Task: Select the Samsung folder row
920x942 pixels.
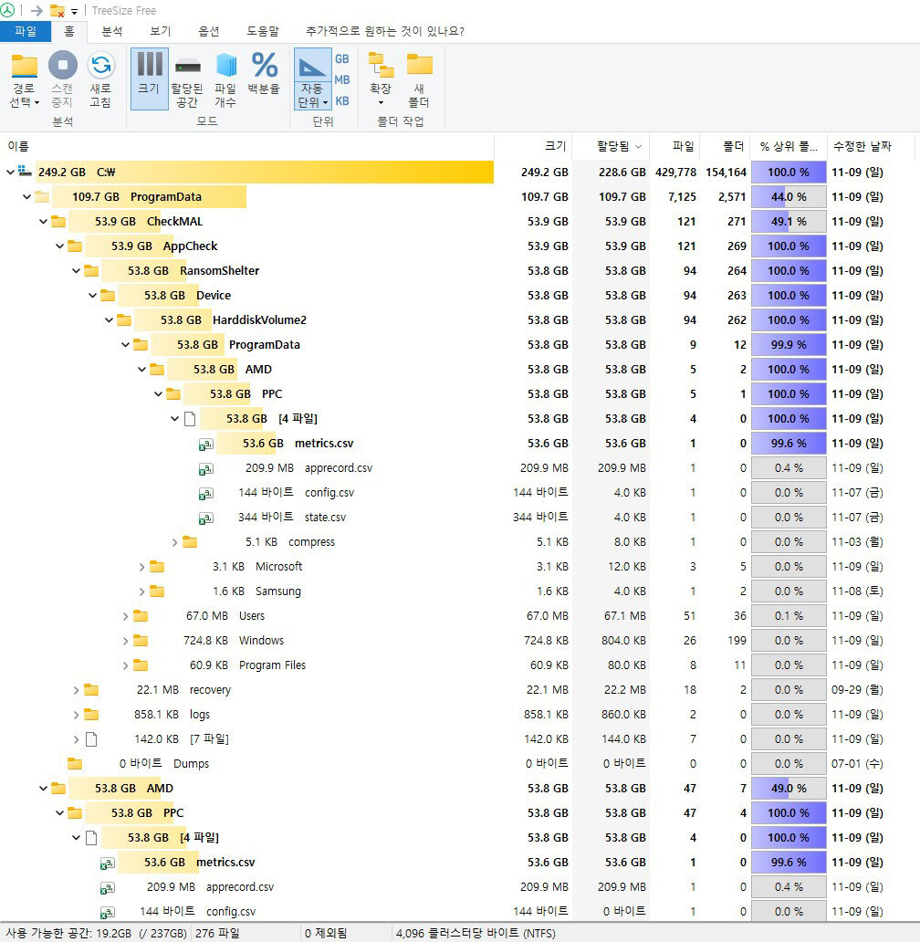Action: pos(460,591)
